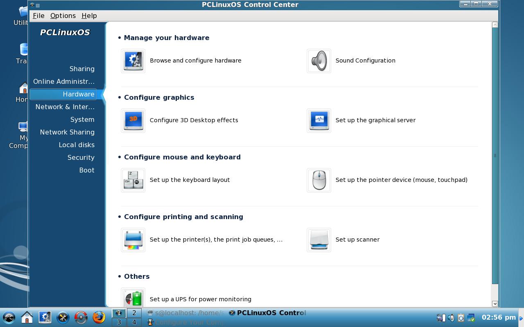This screenshot has width=524, height=327.
Task: Click the keyboard layout setup icon
Action: tap(133, 180)
